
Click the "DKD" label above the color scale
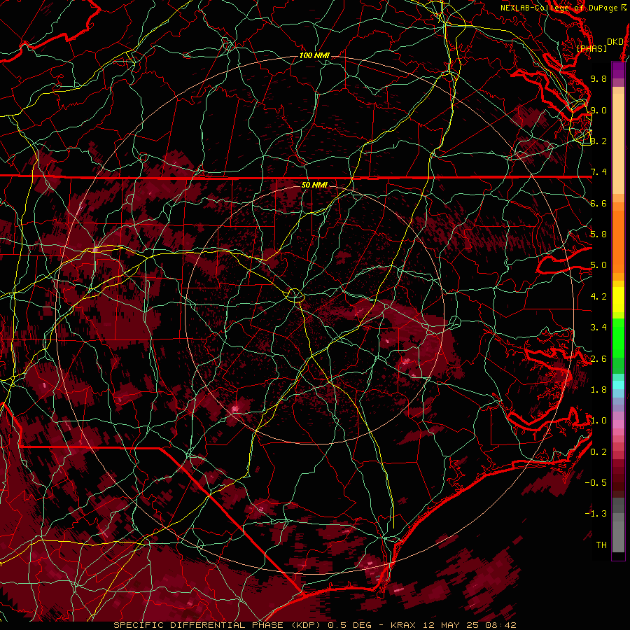click(x=615, y=42)
